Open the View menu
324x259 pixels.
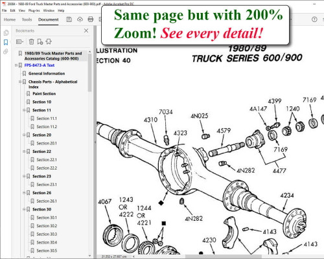22,10
